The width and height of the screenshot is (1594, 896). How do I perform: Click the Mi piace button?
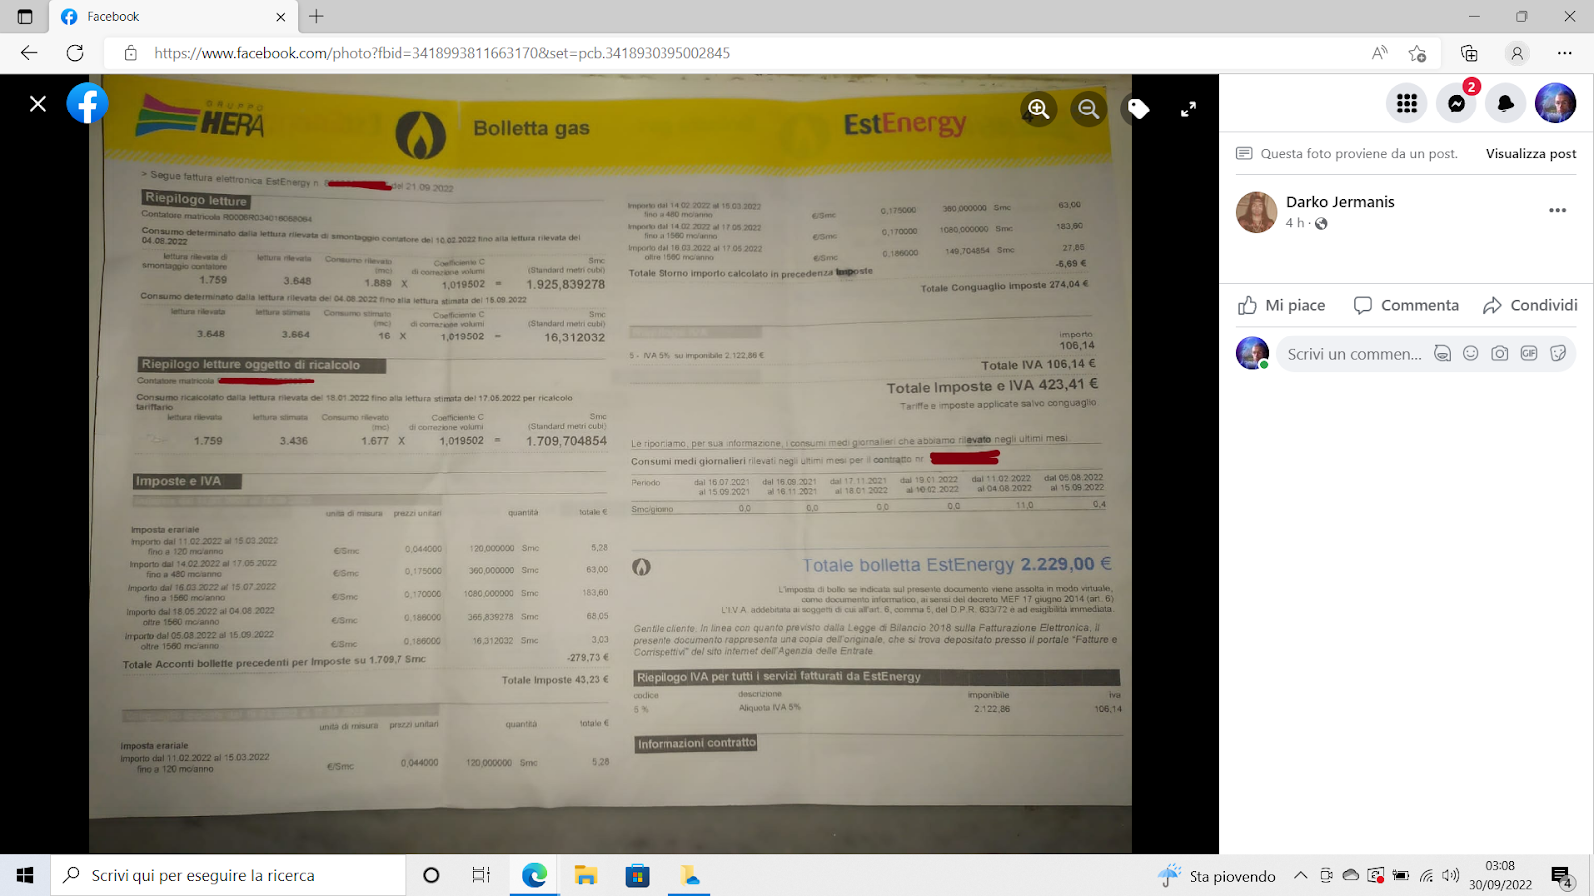pyautogui.click(x=1281, y=306)
